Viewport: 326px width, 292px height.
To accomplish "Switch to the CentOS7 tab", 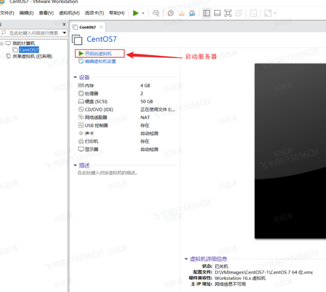I will (87, 27).
